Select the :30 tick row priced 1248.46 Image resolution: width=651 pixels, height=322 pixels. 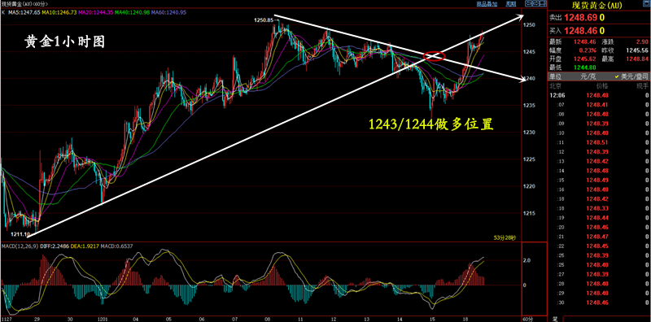600,302
